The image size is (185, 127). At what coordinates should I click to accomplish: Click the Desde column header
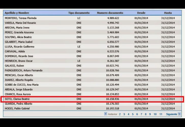[x=141, y=13]
